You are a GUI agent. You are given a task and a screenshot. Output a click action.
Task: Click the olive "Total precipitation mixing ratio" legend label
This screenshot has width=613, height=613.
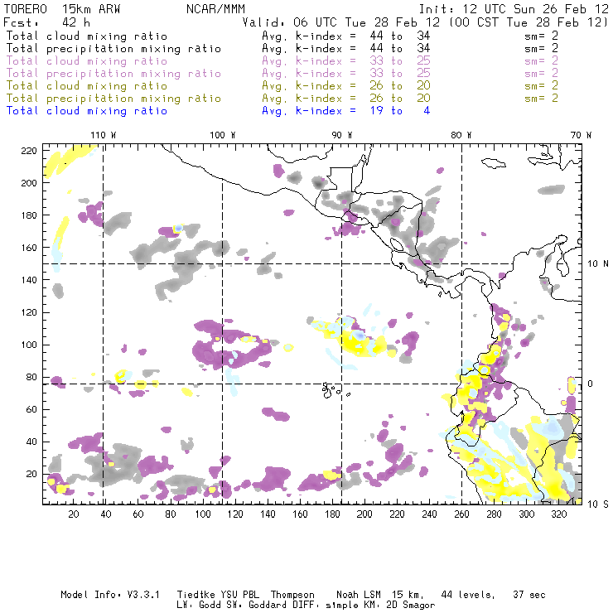pyautogui.click(x=113, y=99)
